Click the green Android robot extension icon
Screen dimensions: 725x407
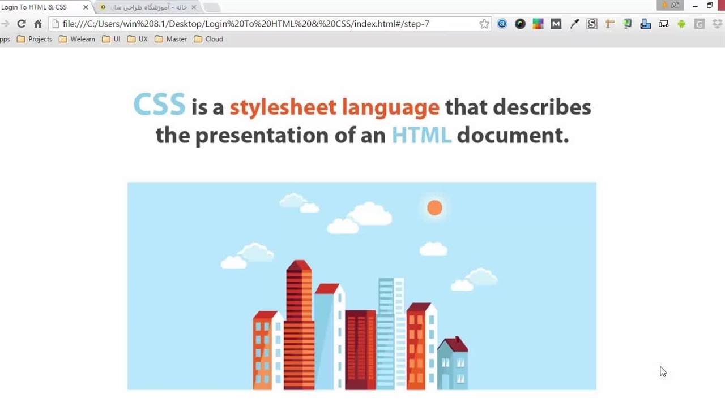click(x=681, y=24)
